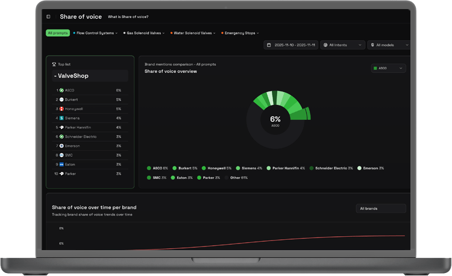Click the ASCO logo in Top list
Screen dimensions: 452x276
pos(61,90)
